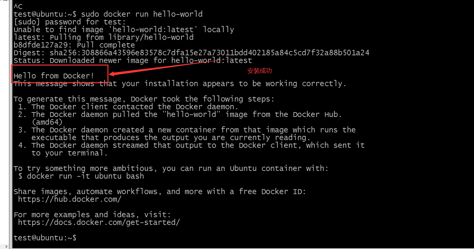Click the docs.docker.com get-started URL
474x249 pixels.
pos(99,222)
